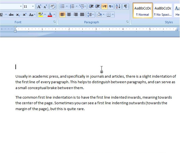Click the word "Sometimes" in second paragraph
180x153 pixels.
(64, 103)
